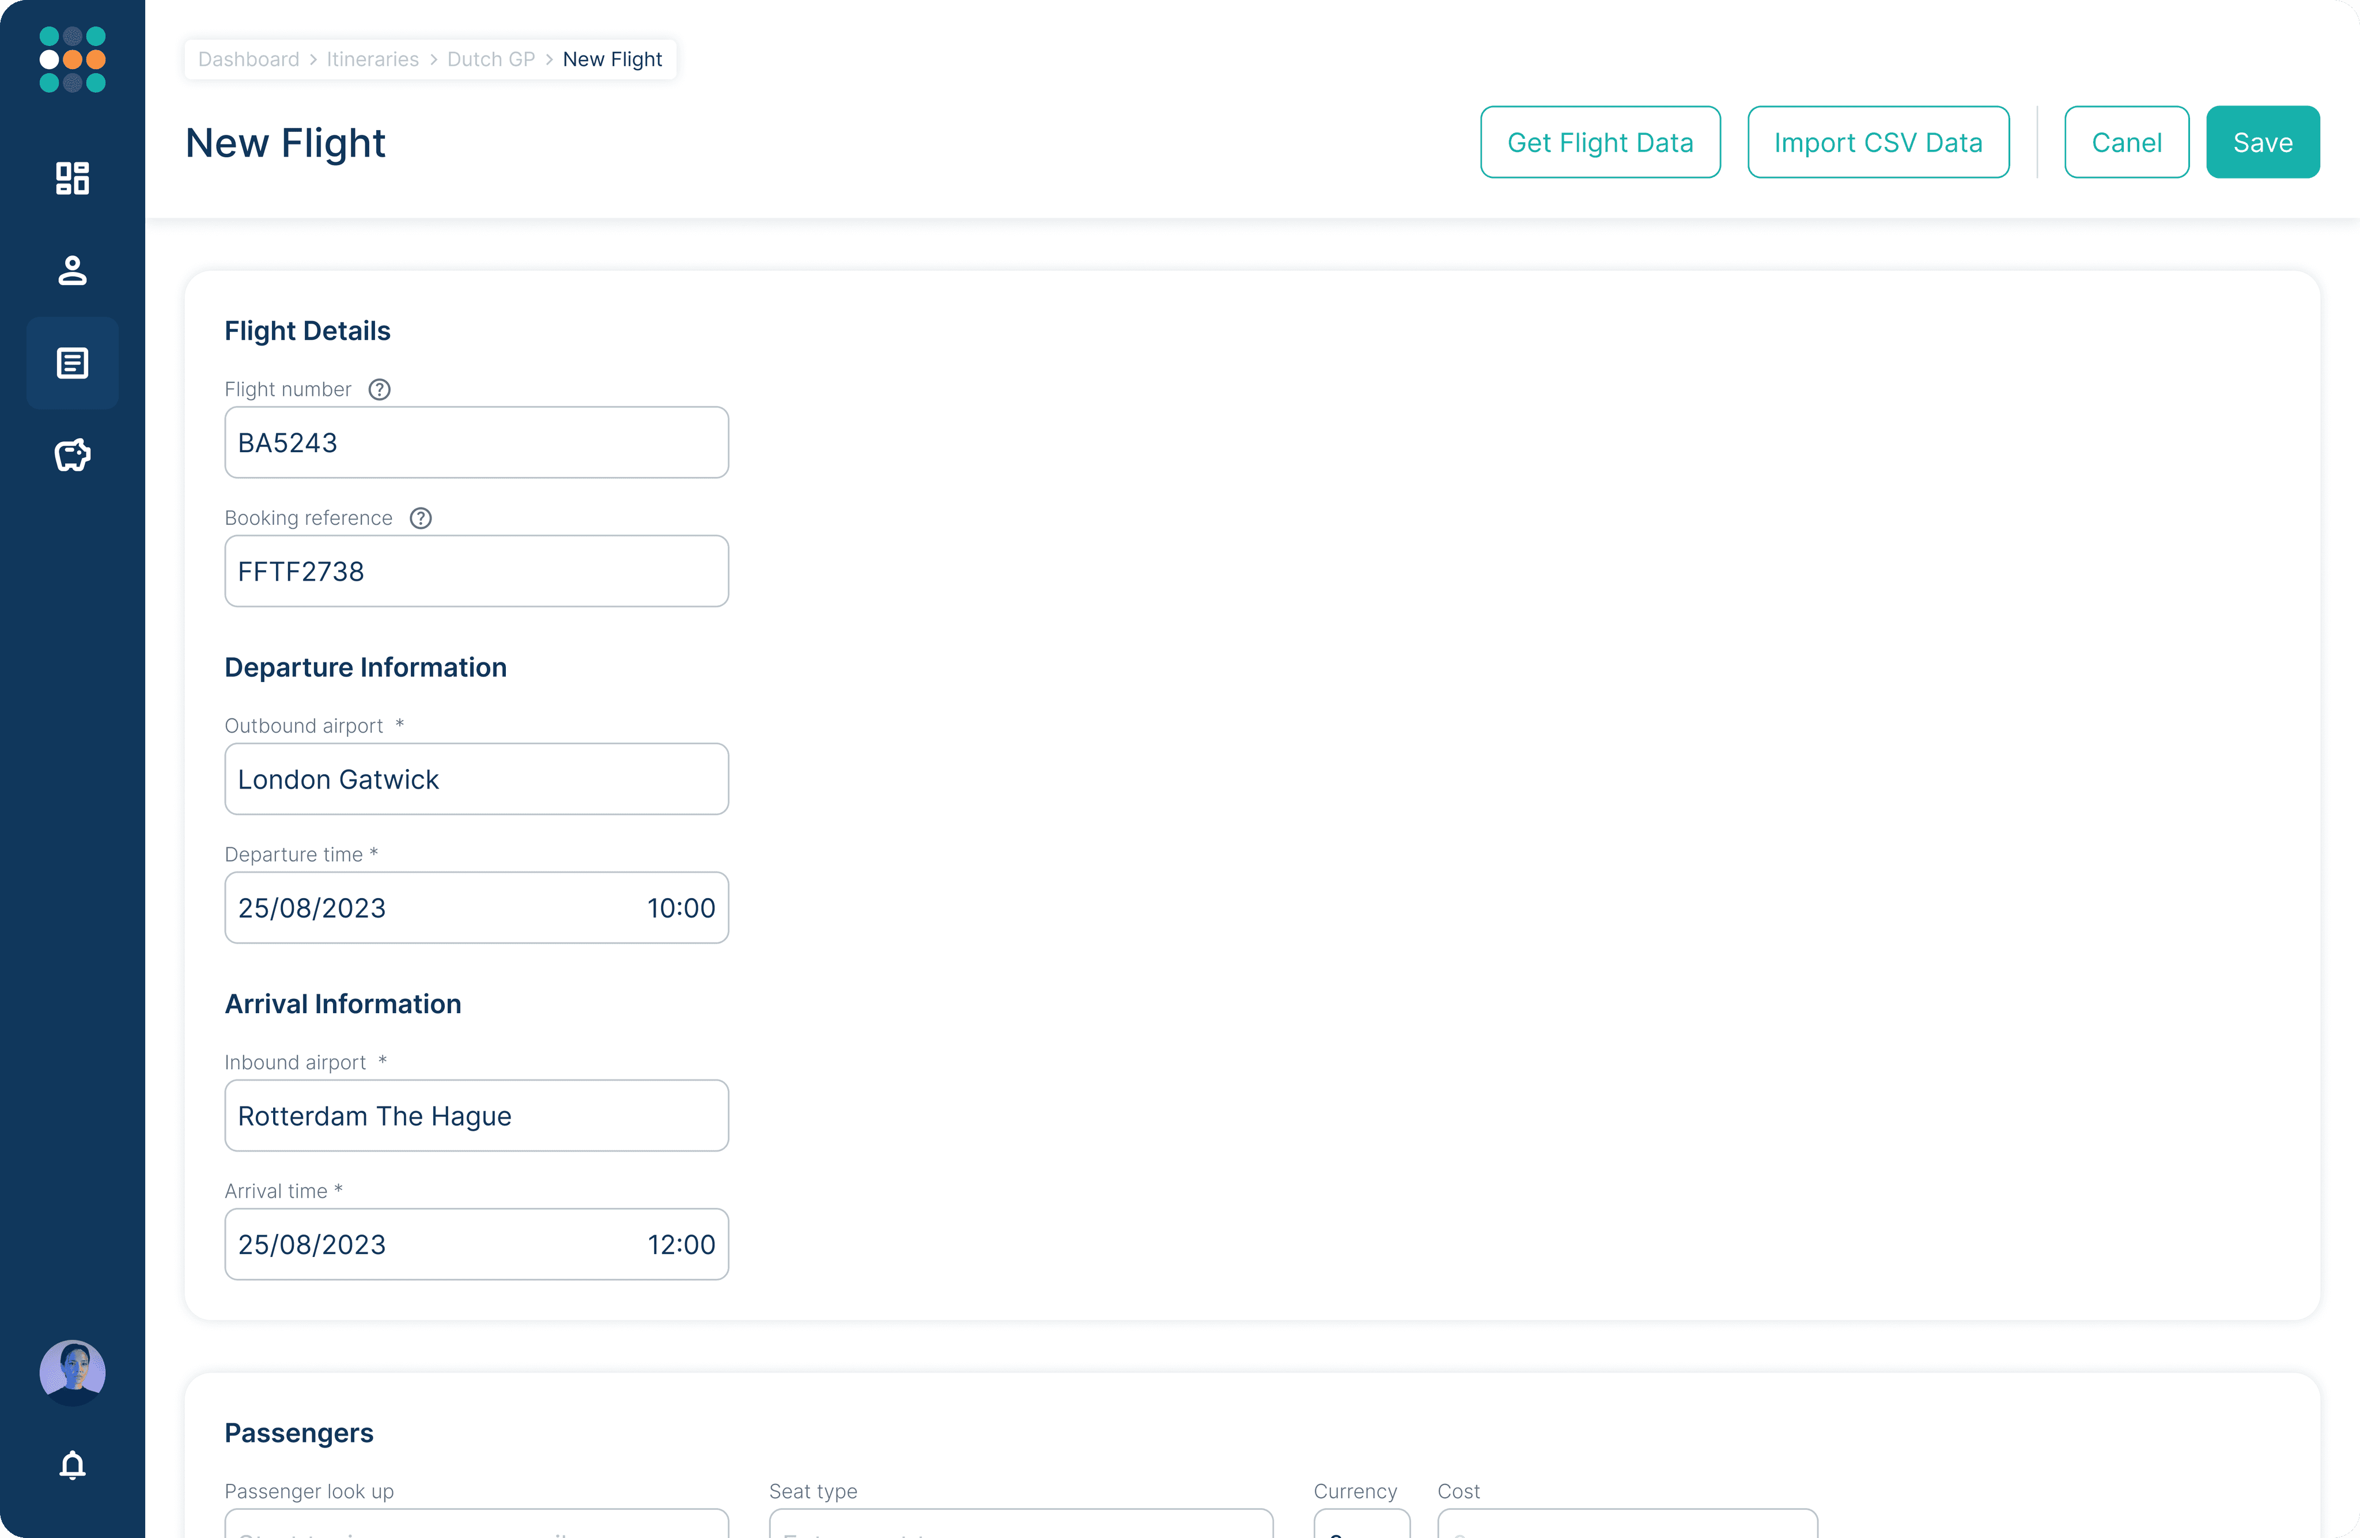Open the Inbound airport Rotterdam field

[x=476, y=1116]
